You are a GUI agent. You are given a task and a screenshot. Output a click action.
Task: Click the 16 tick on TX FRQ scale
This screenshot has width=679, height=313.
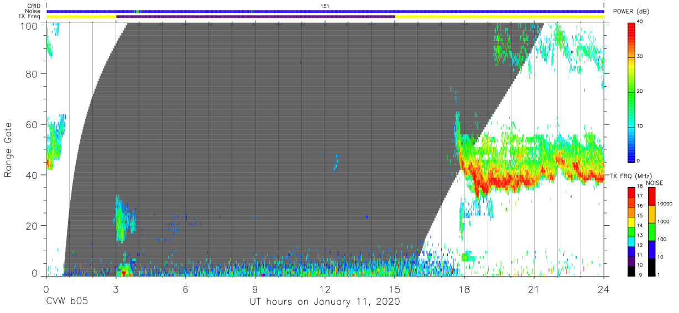pyautogui.click(x=640, y=206)
